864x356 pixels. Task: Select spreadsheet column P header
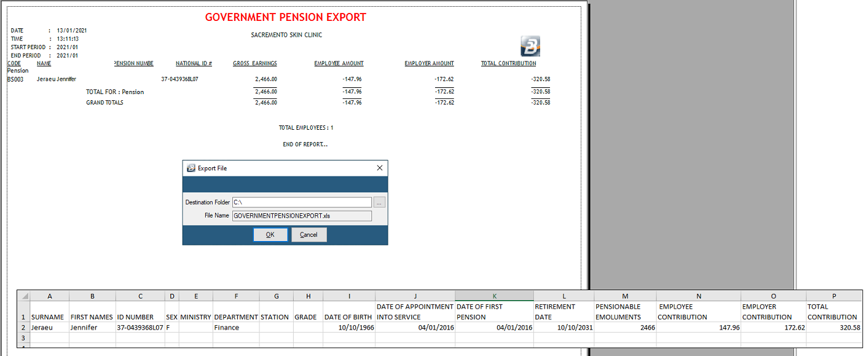834,296
